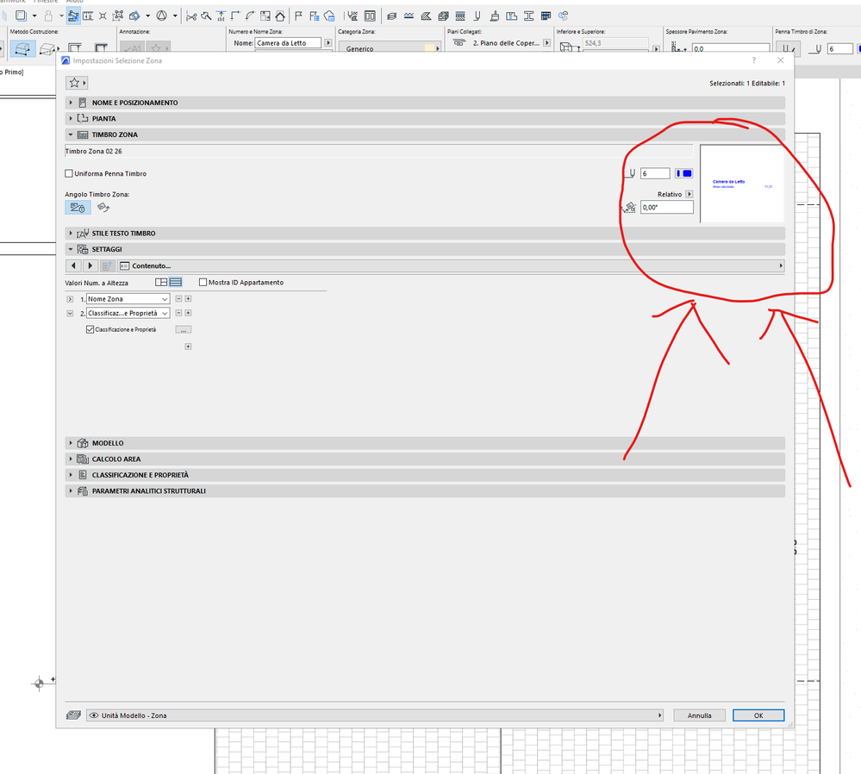861x774 pixels.
Task: Toggle Mostra ID Appartamento checkbox
Action: click(x=203, y=283)
